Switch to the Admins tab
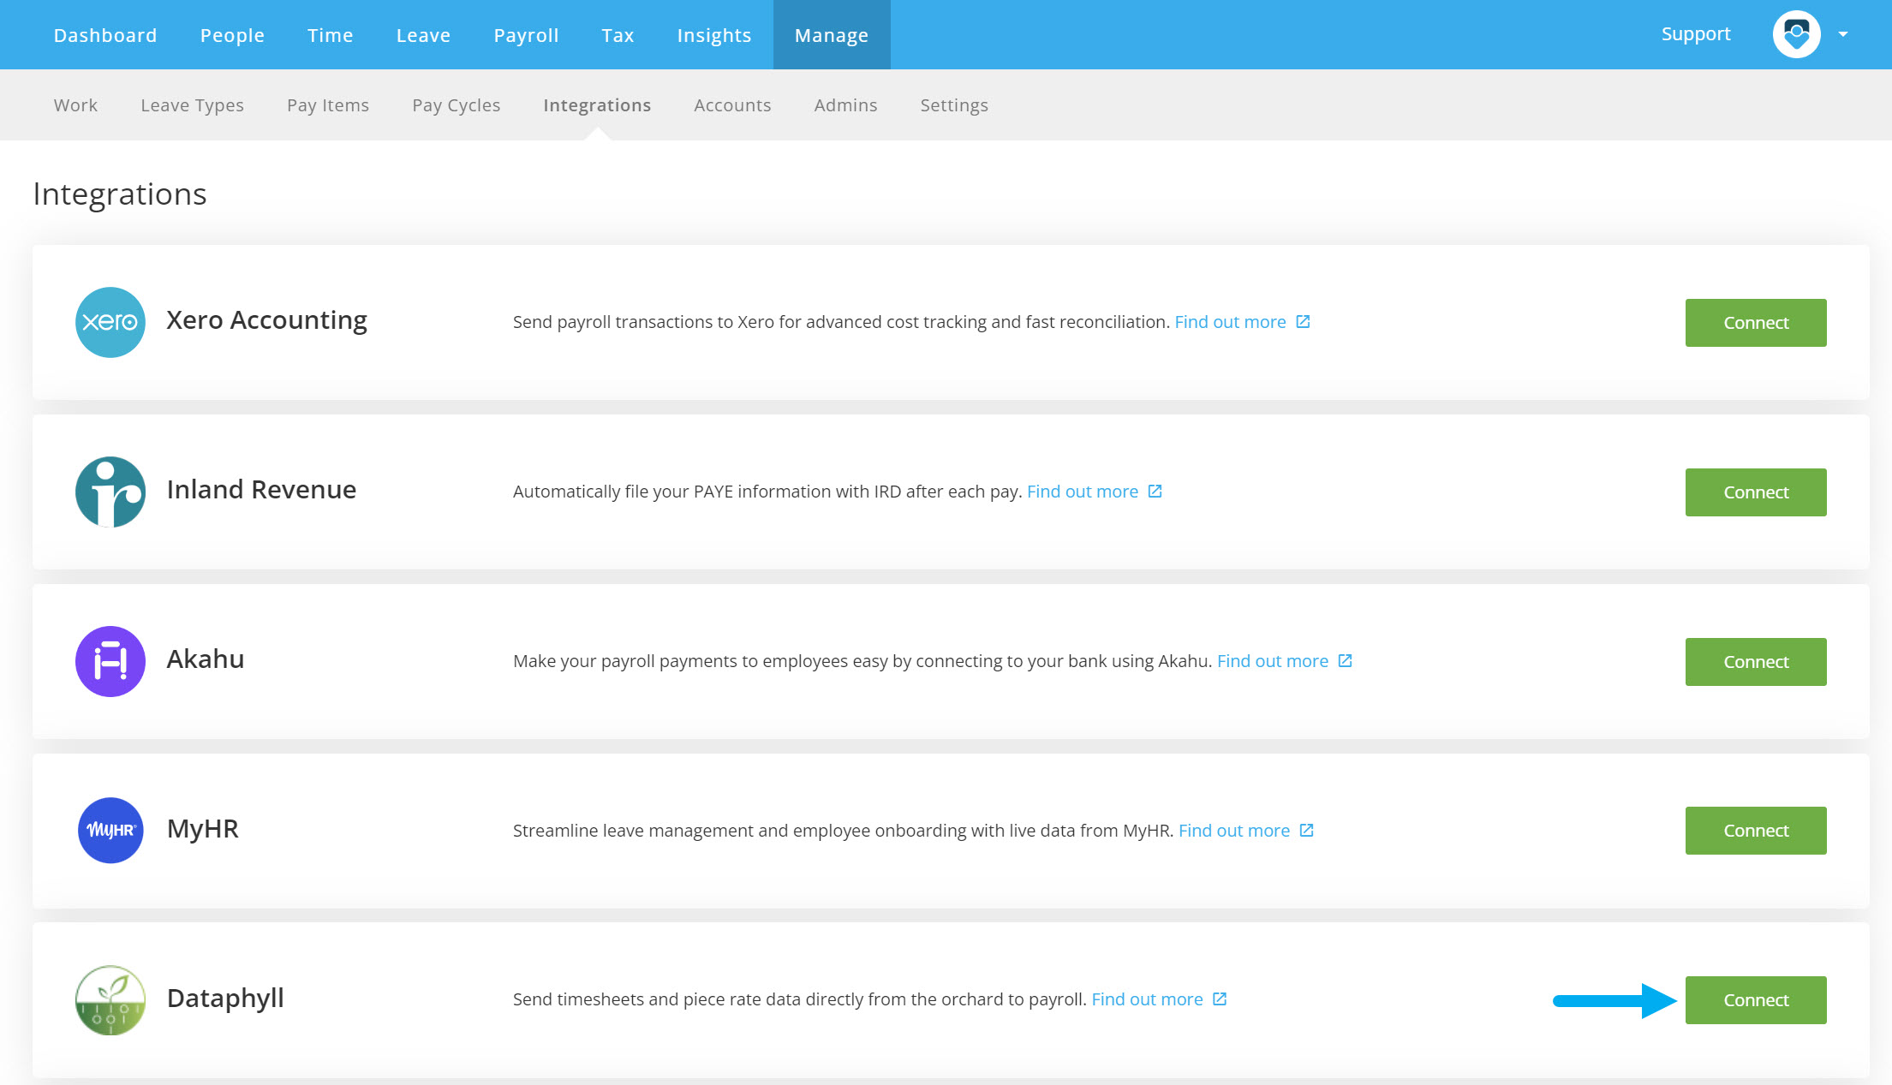This screenshot has width=1892, height=1085. (845, 105)
